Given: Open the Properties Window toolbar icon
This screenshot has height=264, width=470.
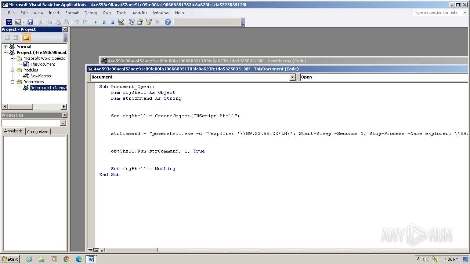Looking at the screenshot, I should [x=140, y=22].
